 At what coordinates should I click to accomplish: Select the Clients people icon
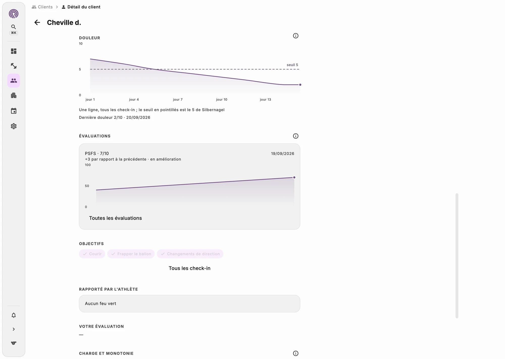14,81
